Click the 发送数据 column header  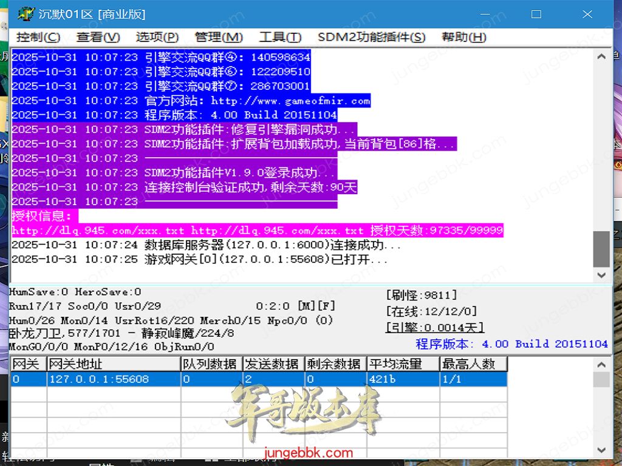(x=273, y=364)
